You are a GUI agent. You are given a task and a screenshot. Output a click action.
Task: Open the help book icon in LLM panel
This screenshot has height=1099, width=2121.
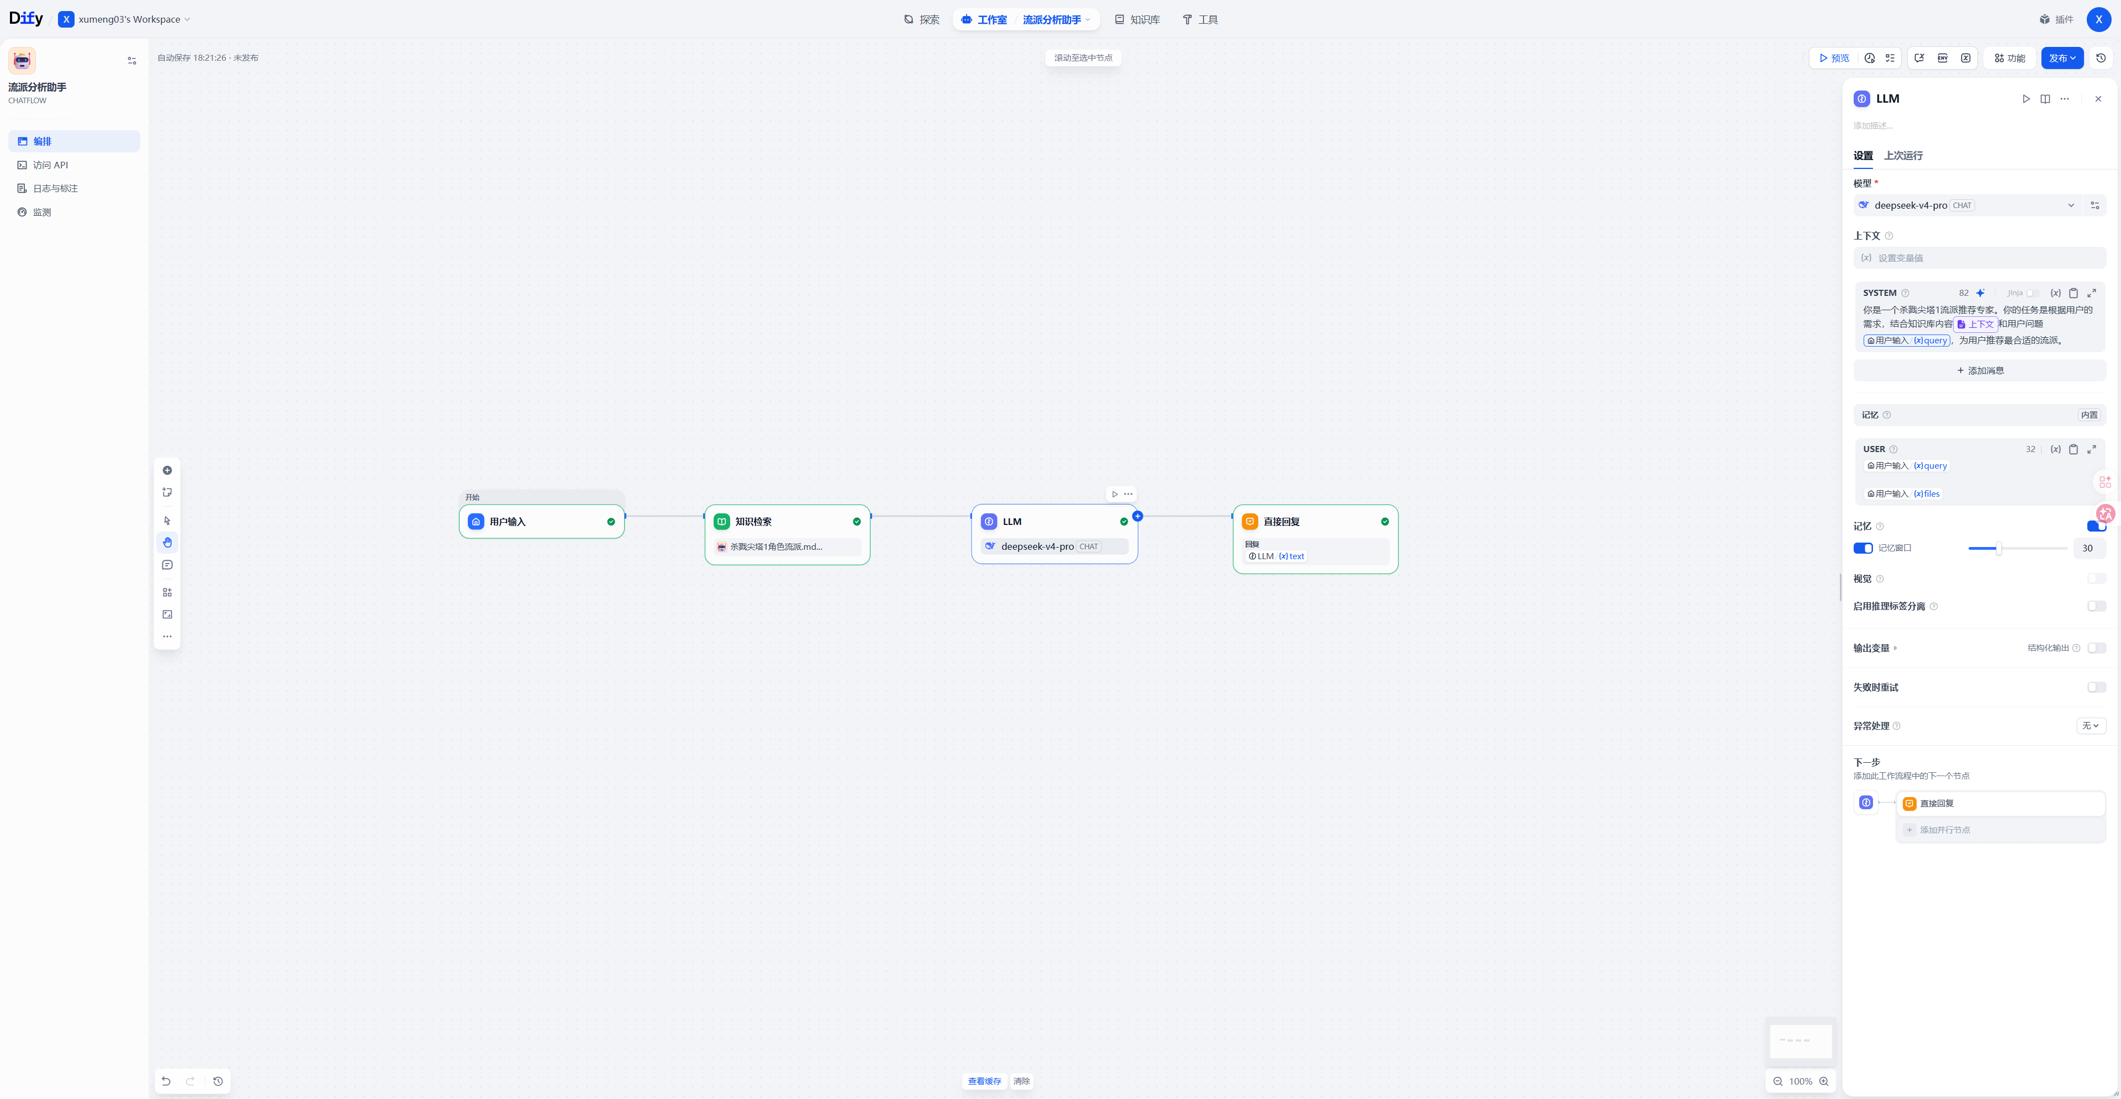point(2045,99)
